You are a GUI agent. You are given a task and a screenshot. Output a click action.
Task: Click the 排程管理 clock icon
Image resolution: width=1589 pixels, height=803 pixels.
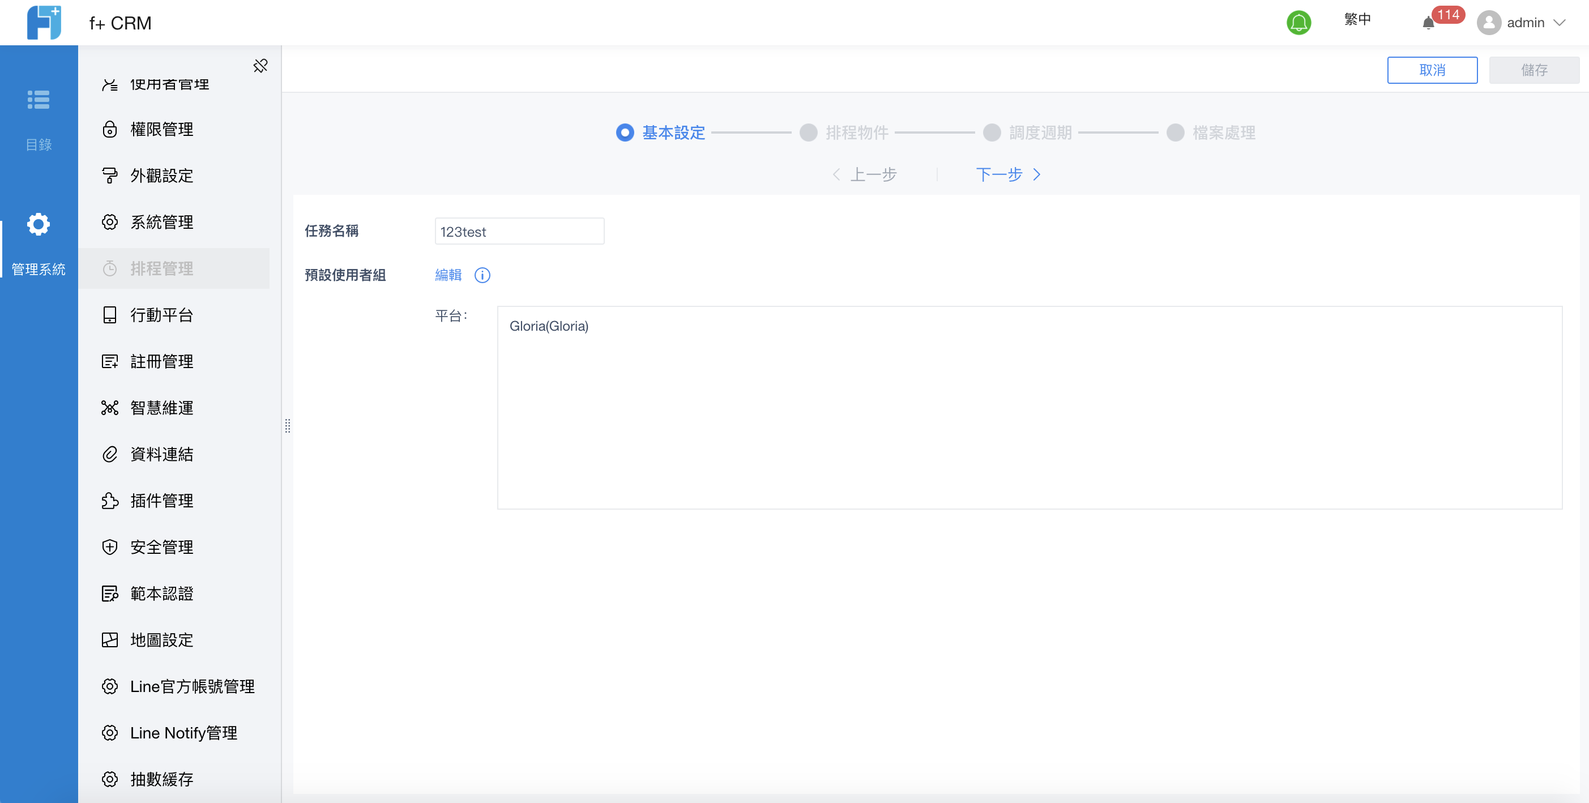point(110,268)
